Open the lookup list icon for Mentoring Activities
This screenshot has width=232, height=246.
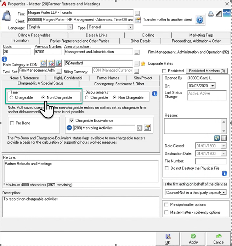(139, 128)
